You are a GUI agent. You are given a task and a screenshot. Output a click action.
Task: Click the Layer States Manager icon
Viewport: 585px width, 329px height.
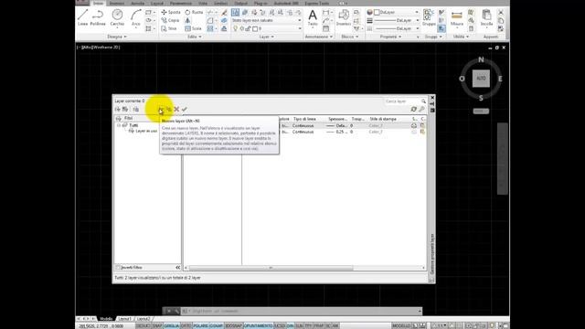136,110
